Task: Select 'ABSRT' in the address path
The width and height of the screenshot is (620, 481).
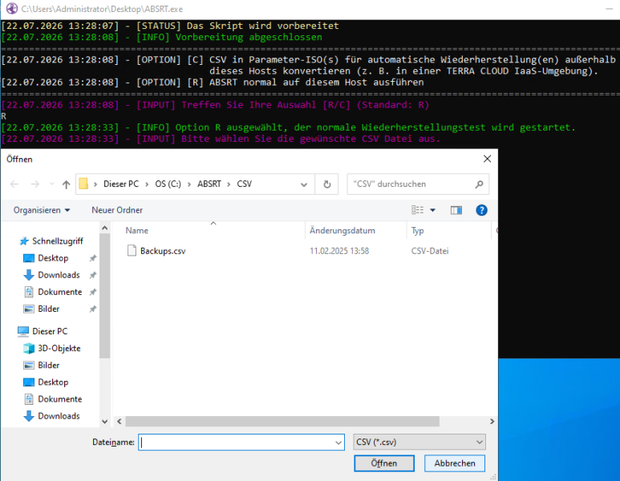Action: point(209,184)
